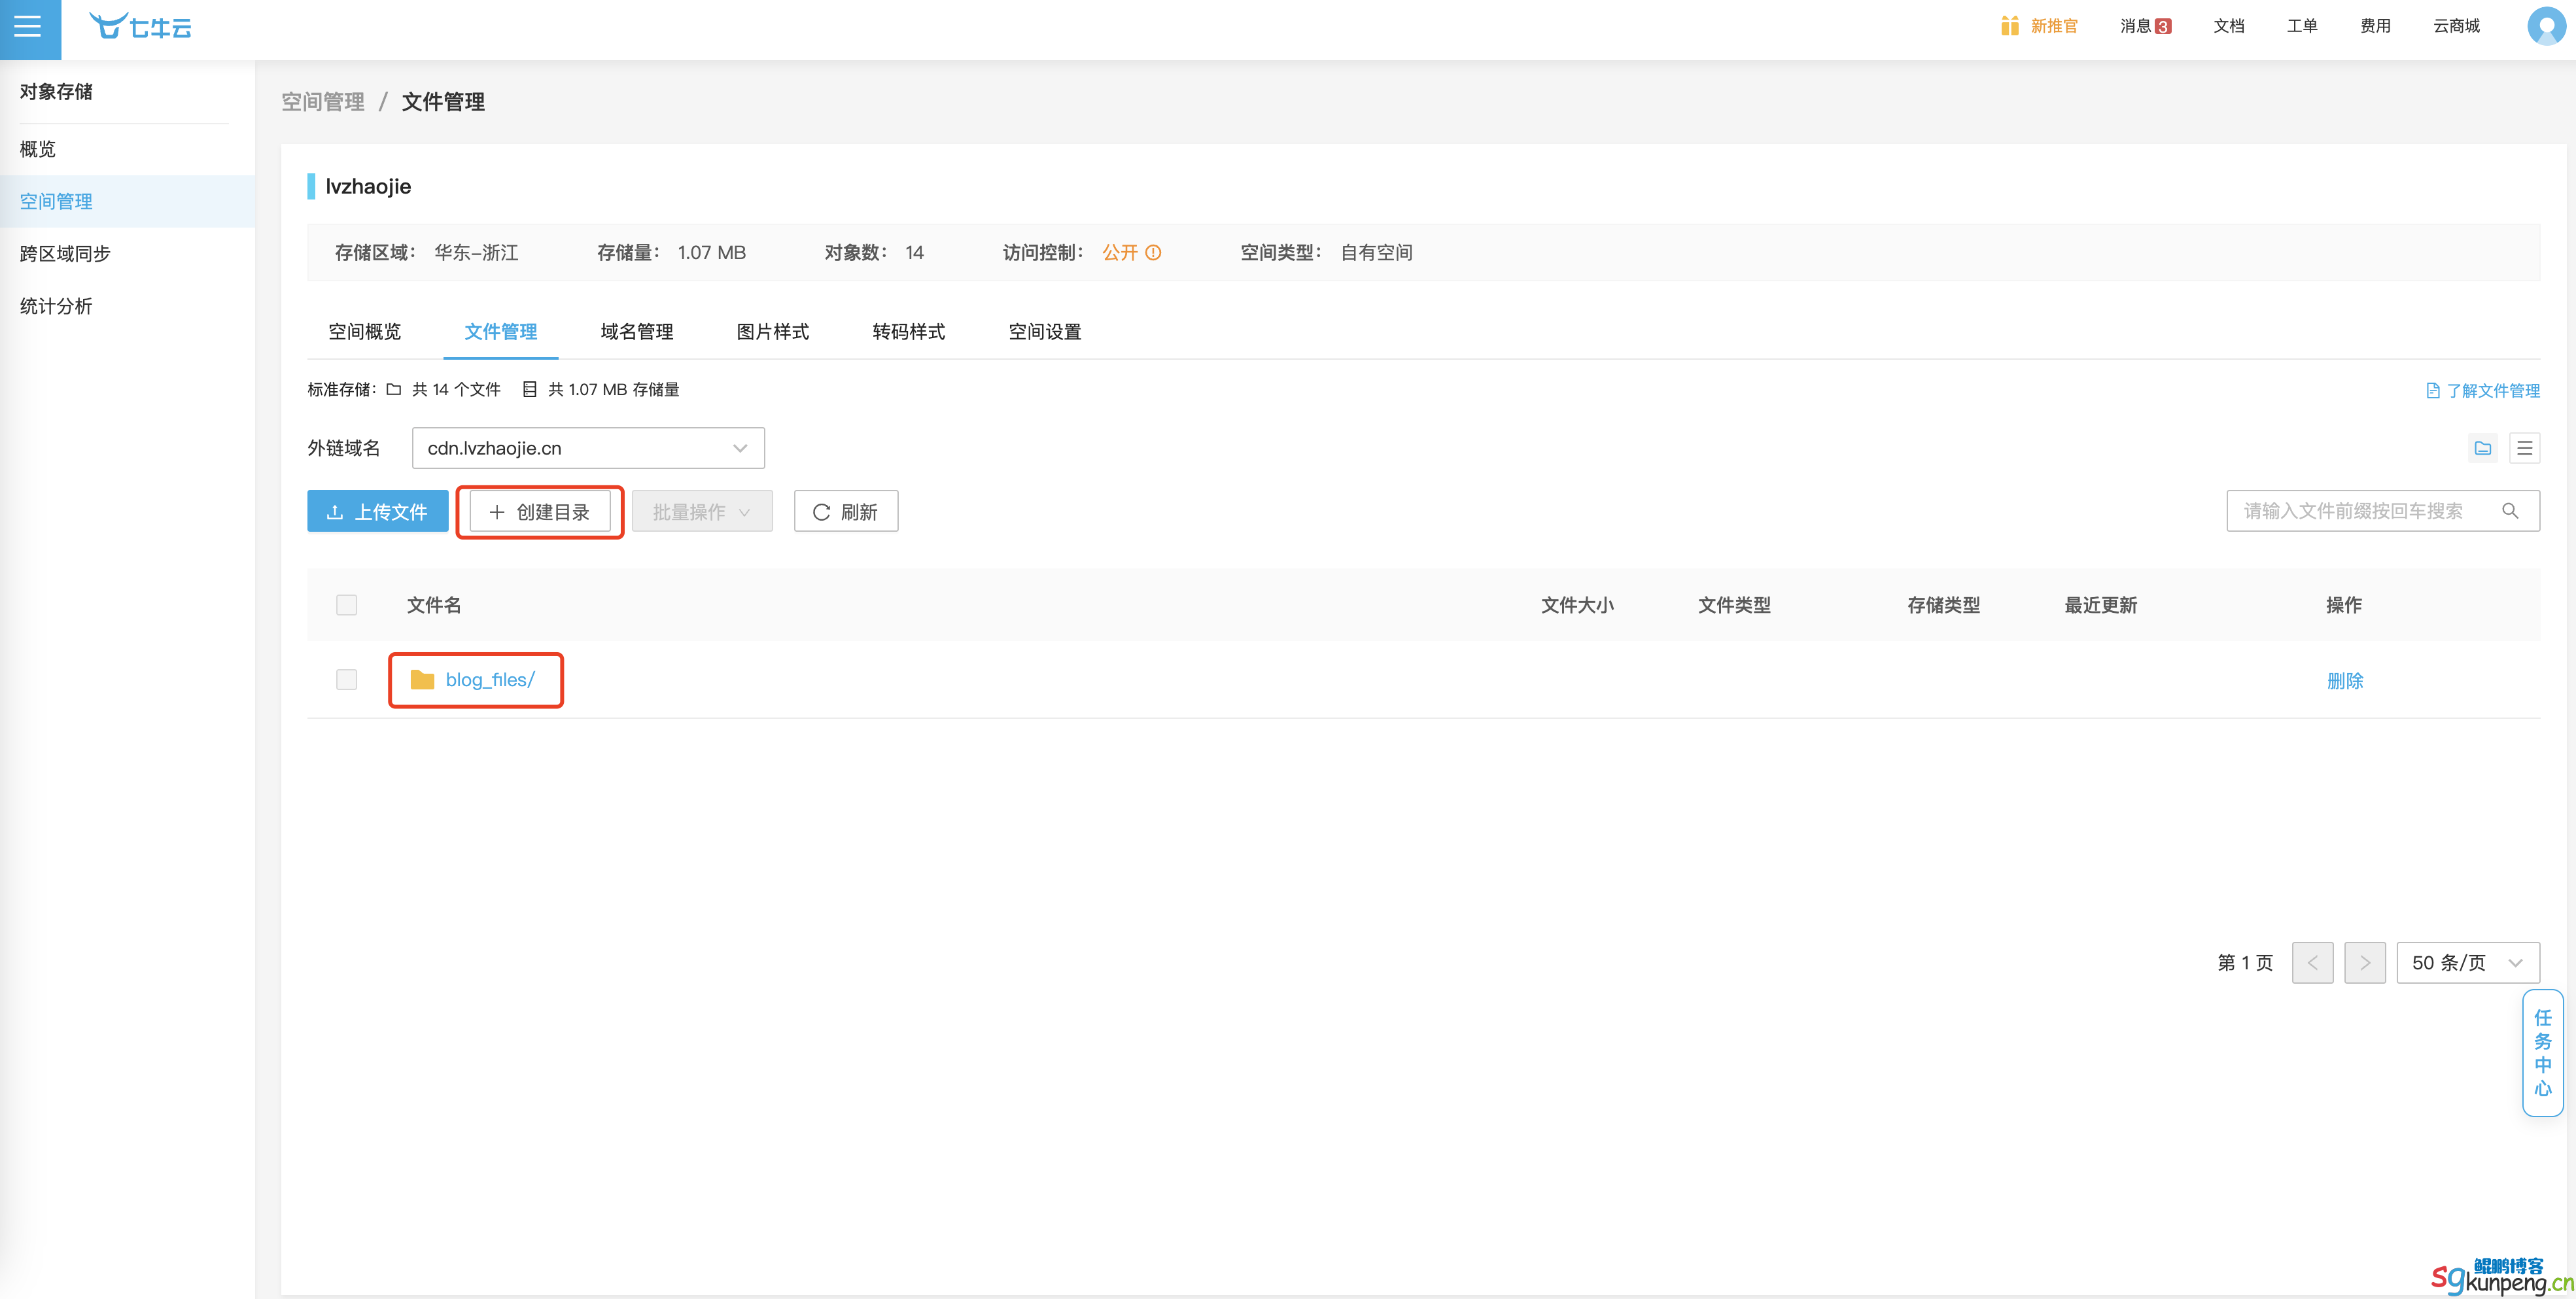2576x1299 pixels.
Task: Select 跨区域同步 in the sidebar
Action: (x=127, y=254)
